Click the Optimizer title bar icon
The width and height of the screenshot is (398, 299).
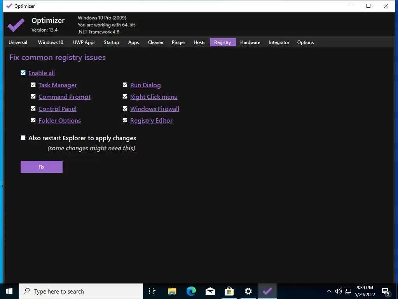pyautogui.click(x=9, y=6)
